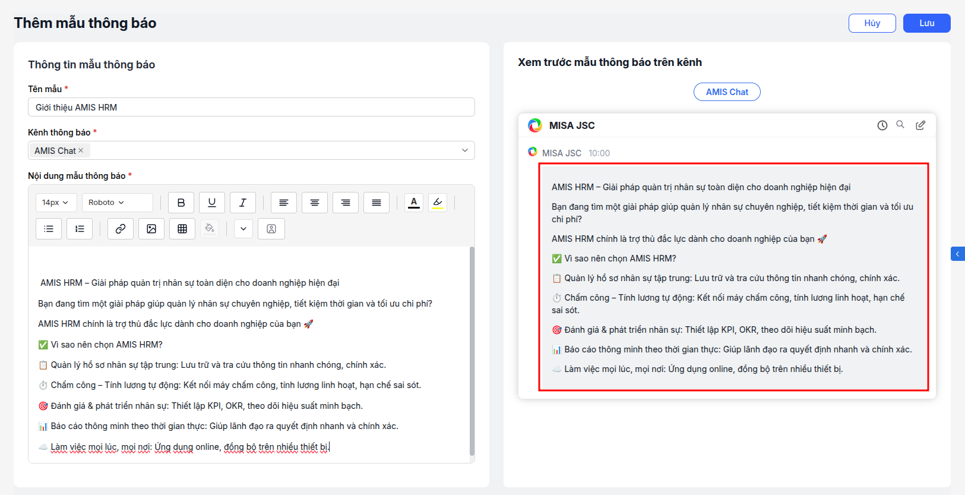
Task: Click the "Vì sao nên chọn AMIS HRM?" line in the preview
Action: pos(614,258)
